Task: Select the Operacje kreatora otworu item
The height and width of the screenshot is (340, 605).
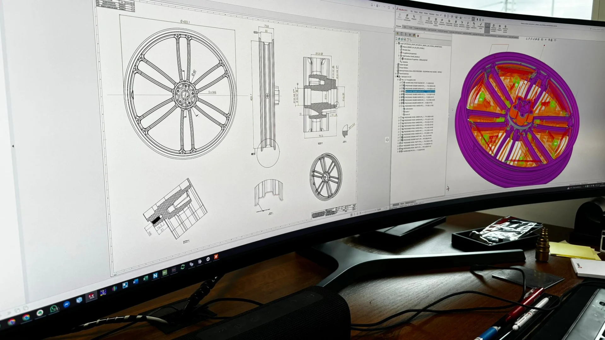Action: pyautogui.click(x=419, y=71)
